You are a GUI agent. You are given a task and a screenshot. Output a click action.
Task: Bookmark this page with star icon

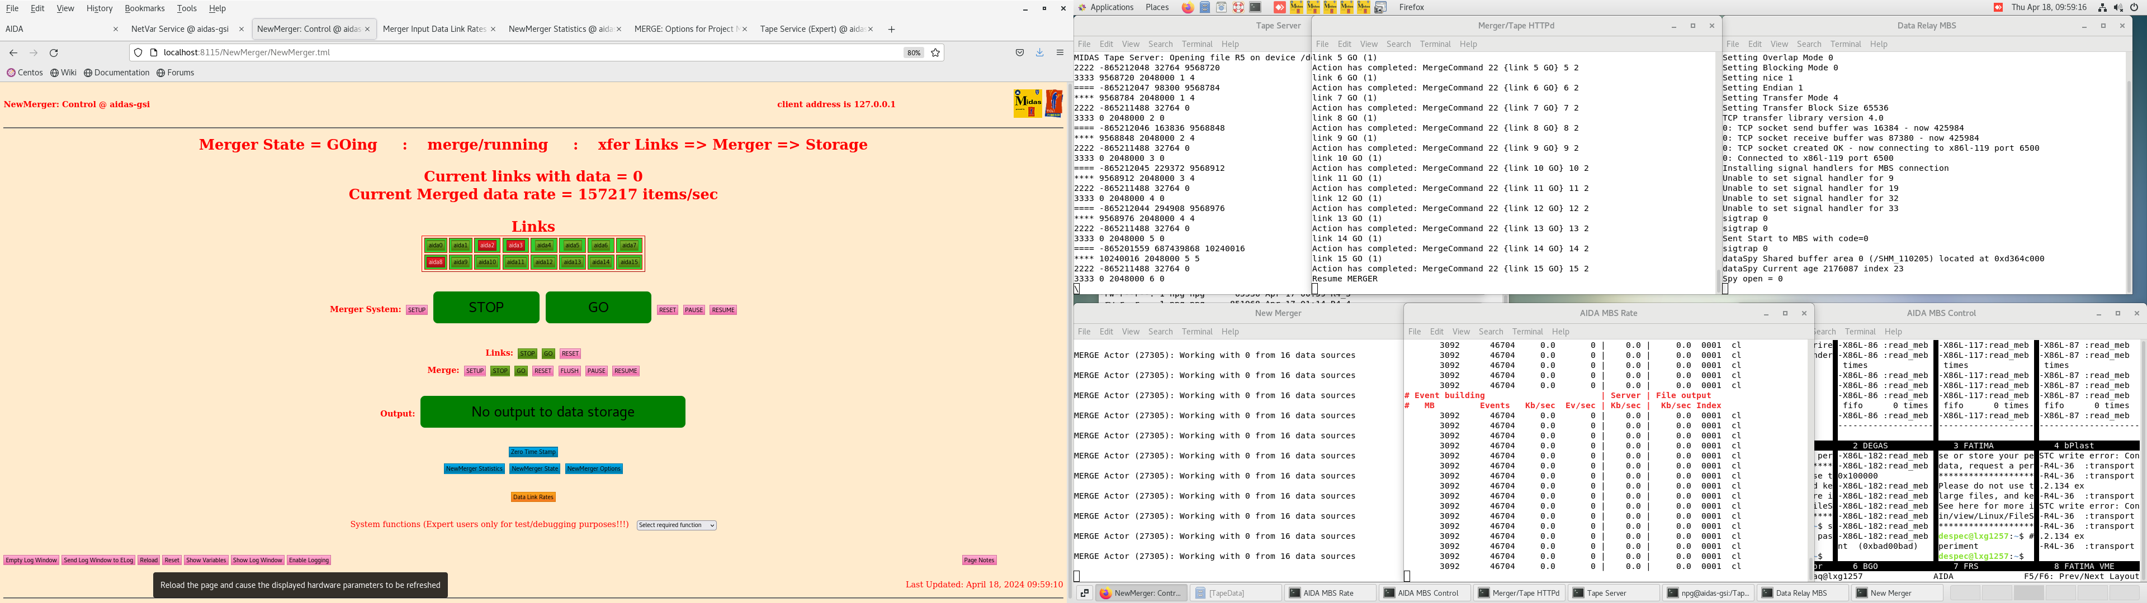pyautogui.click(x=935, y=52)
